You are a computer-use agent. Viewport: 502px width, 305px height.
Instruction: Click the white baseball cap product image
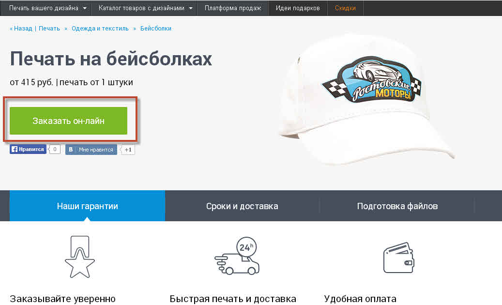(x=366, y=99)
